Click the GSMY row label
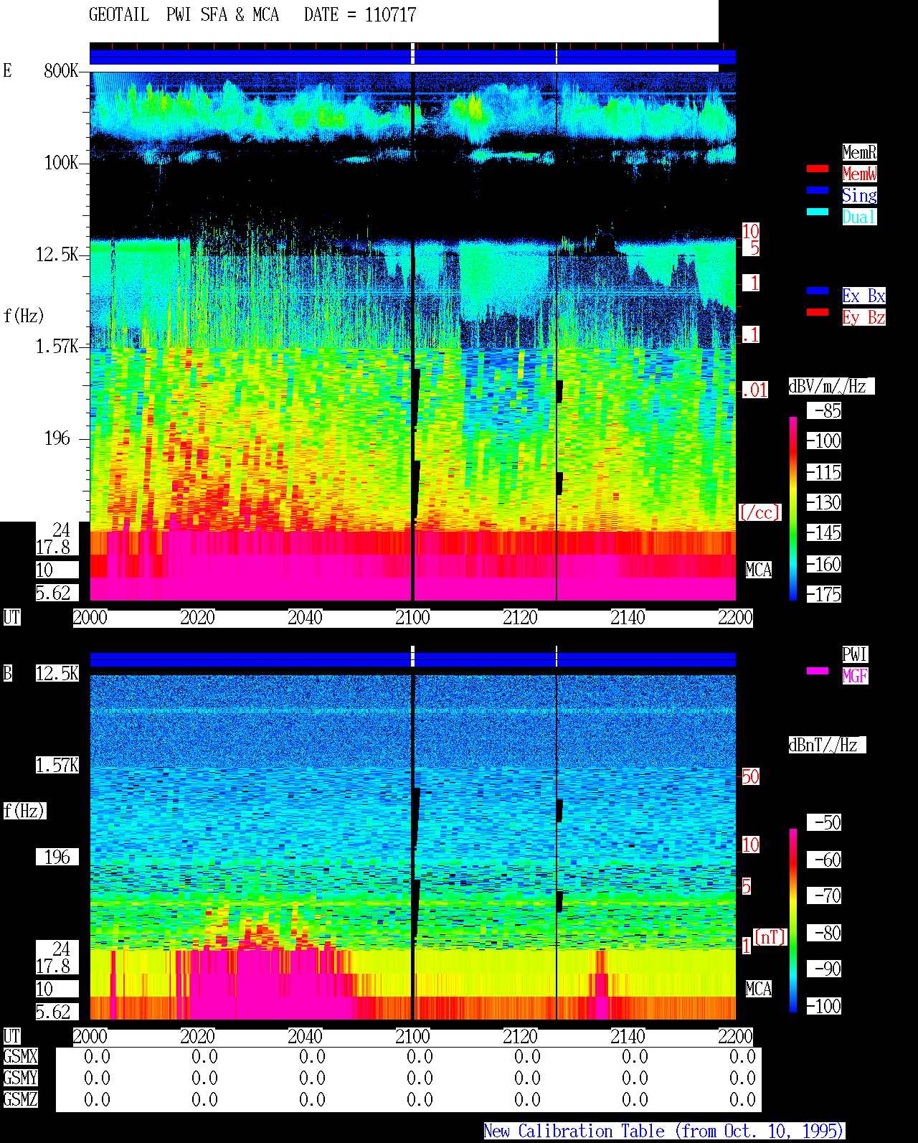Image resolution: width=918 pixels, height=1143 pixels. (x=20, y=1078)
